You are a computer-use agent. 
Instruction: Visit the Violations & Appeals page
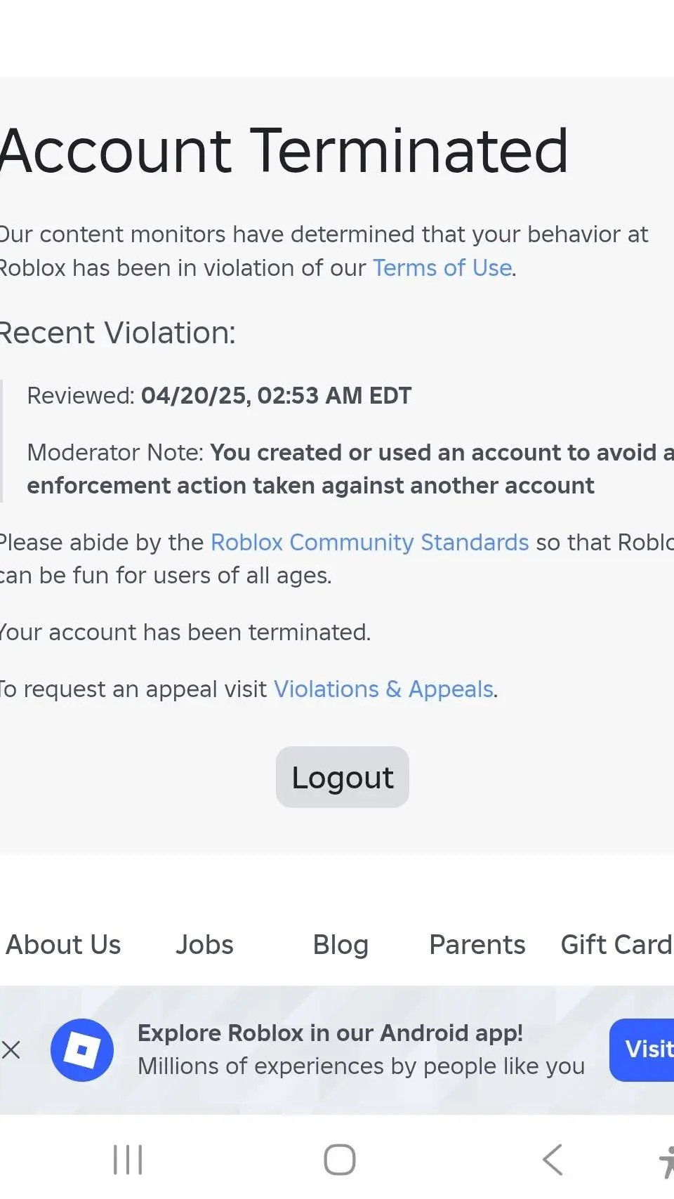[383, 689]
